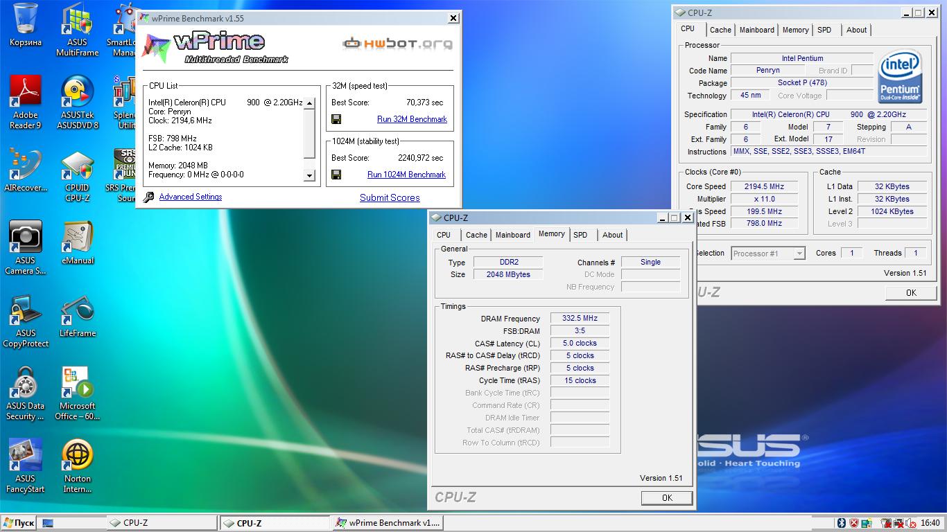Click OK in the CPU-Z Memory window
This screenshot has height=532, width=947.
667,497
